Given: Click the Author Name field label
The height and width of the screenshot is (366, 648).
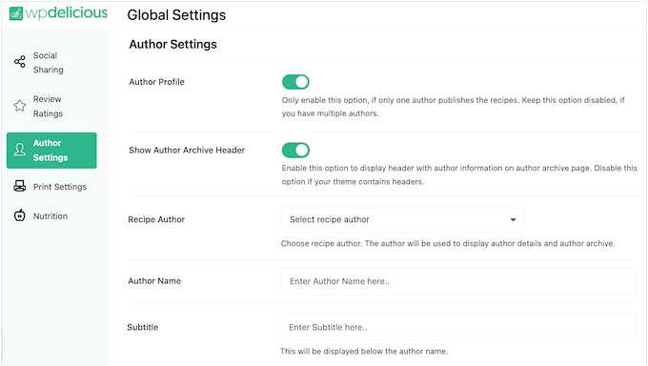Looking at the screenshot, I should point(154,281).
